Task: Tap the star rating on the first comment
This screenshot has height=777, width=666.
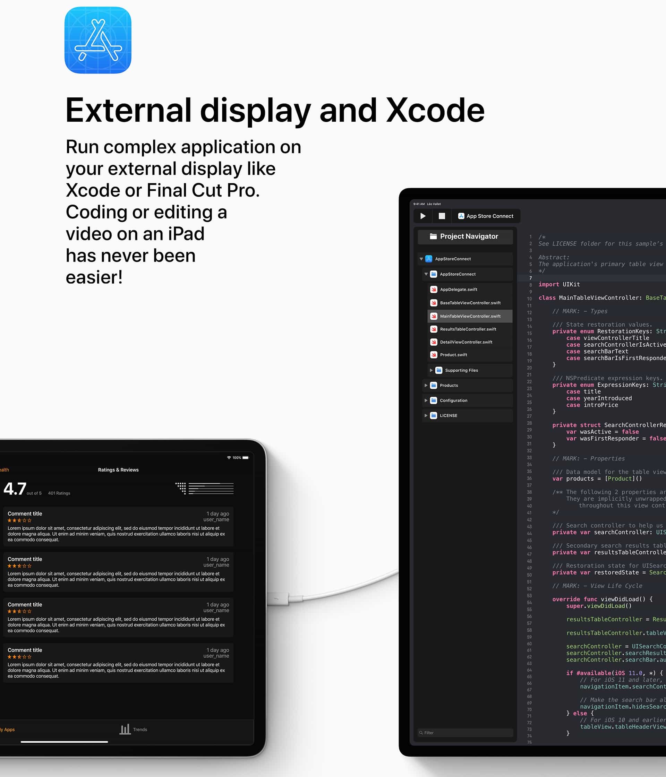Action: (19, 520)
